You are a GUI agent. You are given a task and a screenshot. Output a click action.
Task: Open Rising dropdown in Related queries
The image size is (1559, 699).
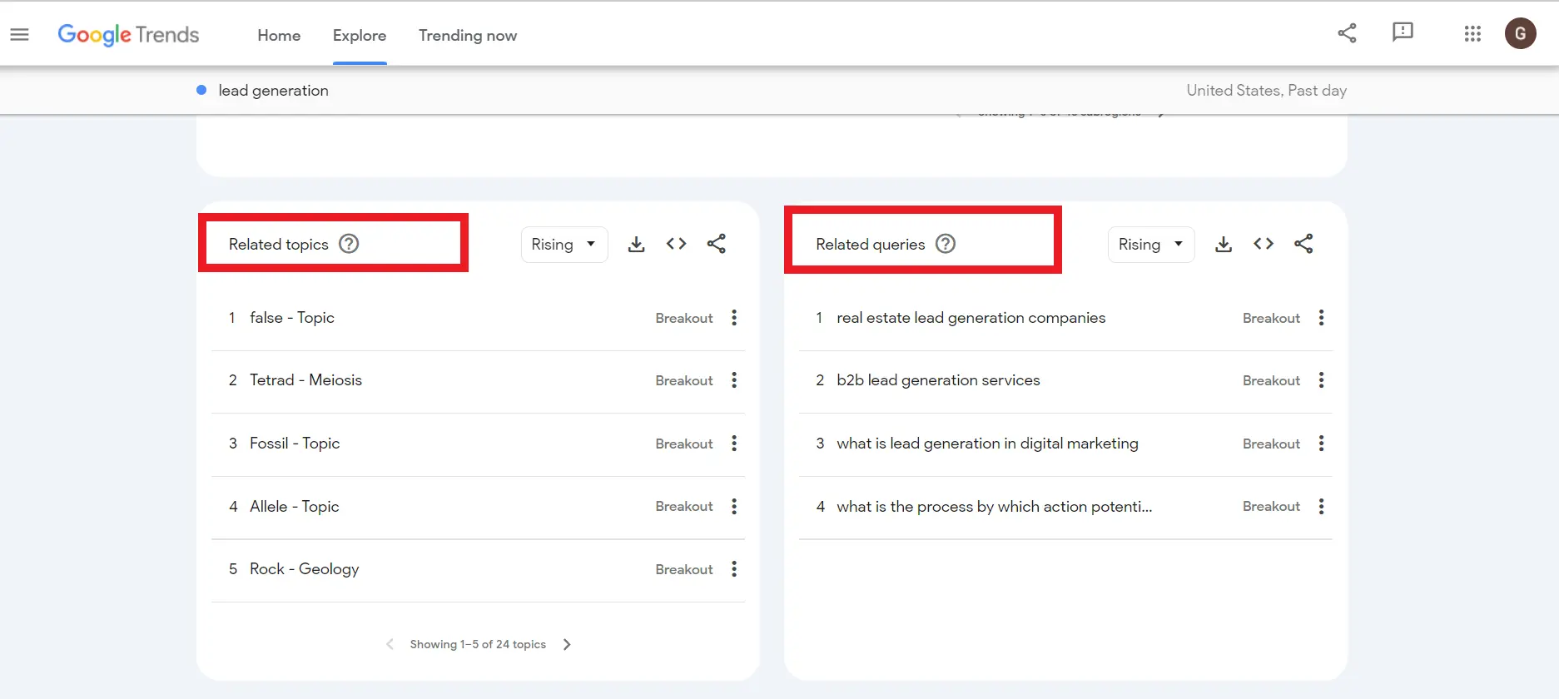point(1150,245)
